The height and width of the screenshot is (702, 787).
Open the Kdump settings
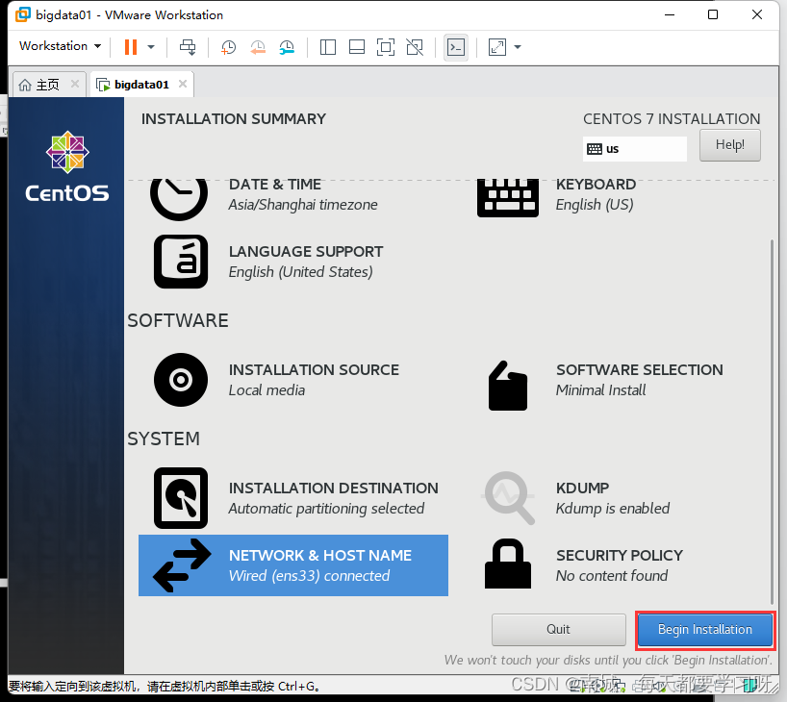pos(619,498)
